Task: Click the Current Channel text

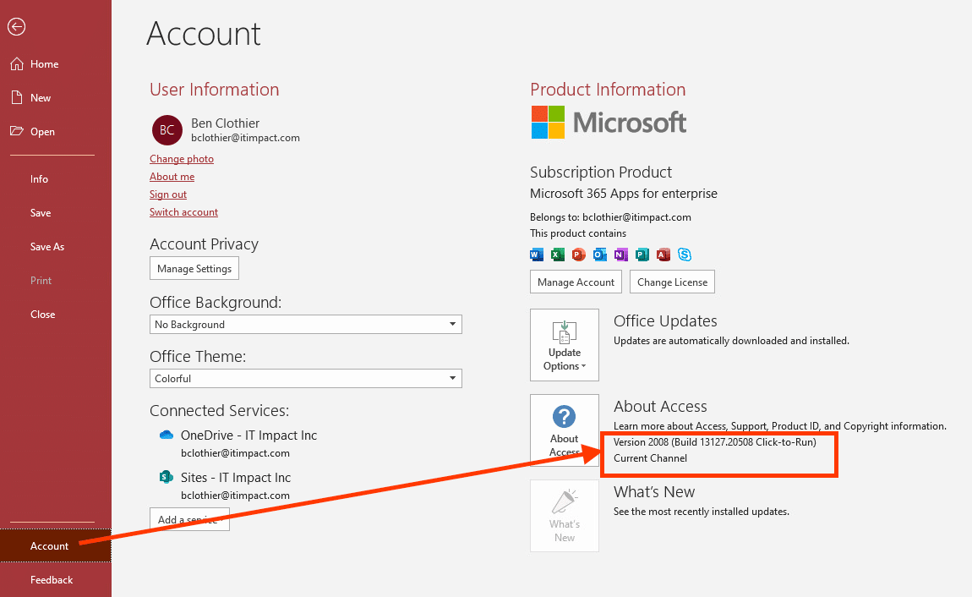Action: [650, 458]
